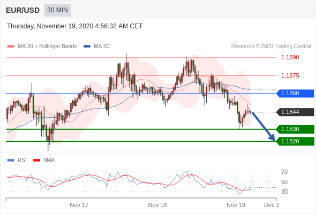Click the Nov 19 date marker
Viewport: 316px width, 214px height.
coord(236,205)
